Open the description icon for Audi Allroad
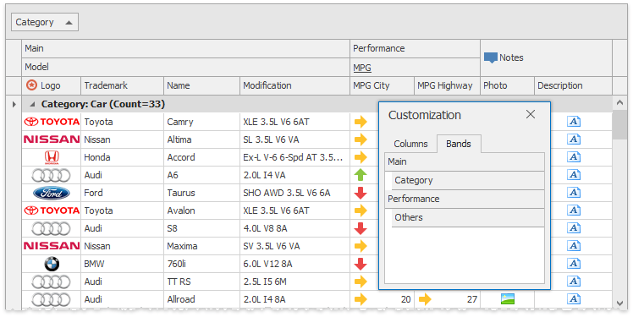This screenshot has height=317, width=633. 574,299
